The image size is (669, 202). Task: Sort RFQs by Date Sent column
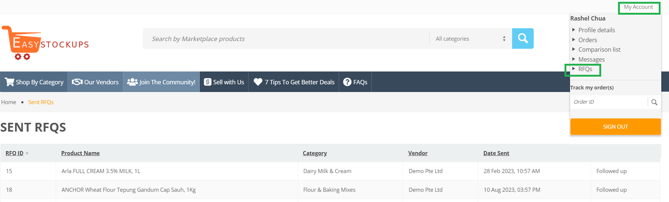click(x=496, y=153)
